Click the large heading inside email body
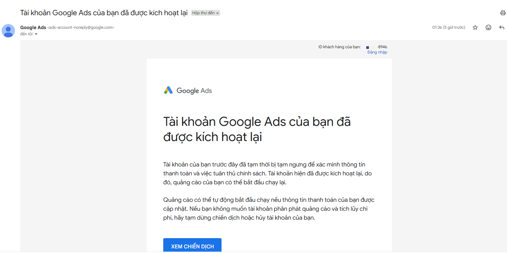This screenshot has width=507, height=253. (x=257, y=129)
